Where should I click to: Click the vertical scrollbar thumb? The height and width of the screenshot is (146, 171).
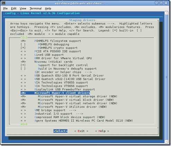click(166, 77)
